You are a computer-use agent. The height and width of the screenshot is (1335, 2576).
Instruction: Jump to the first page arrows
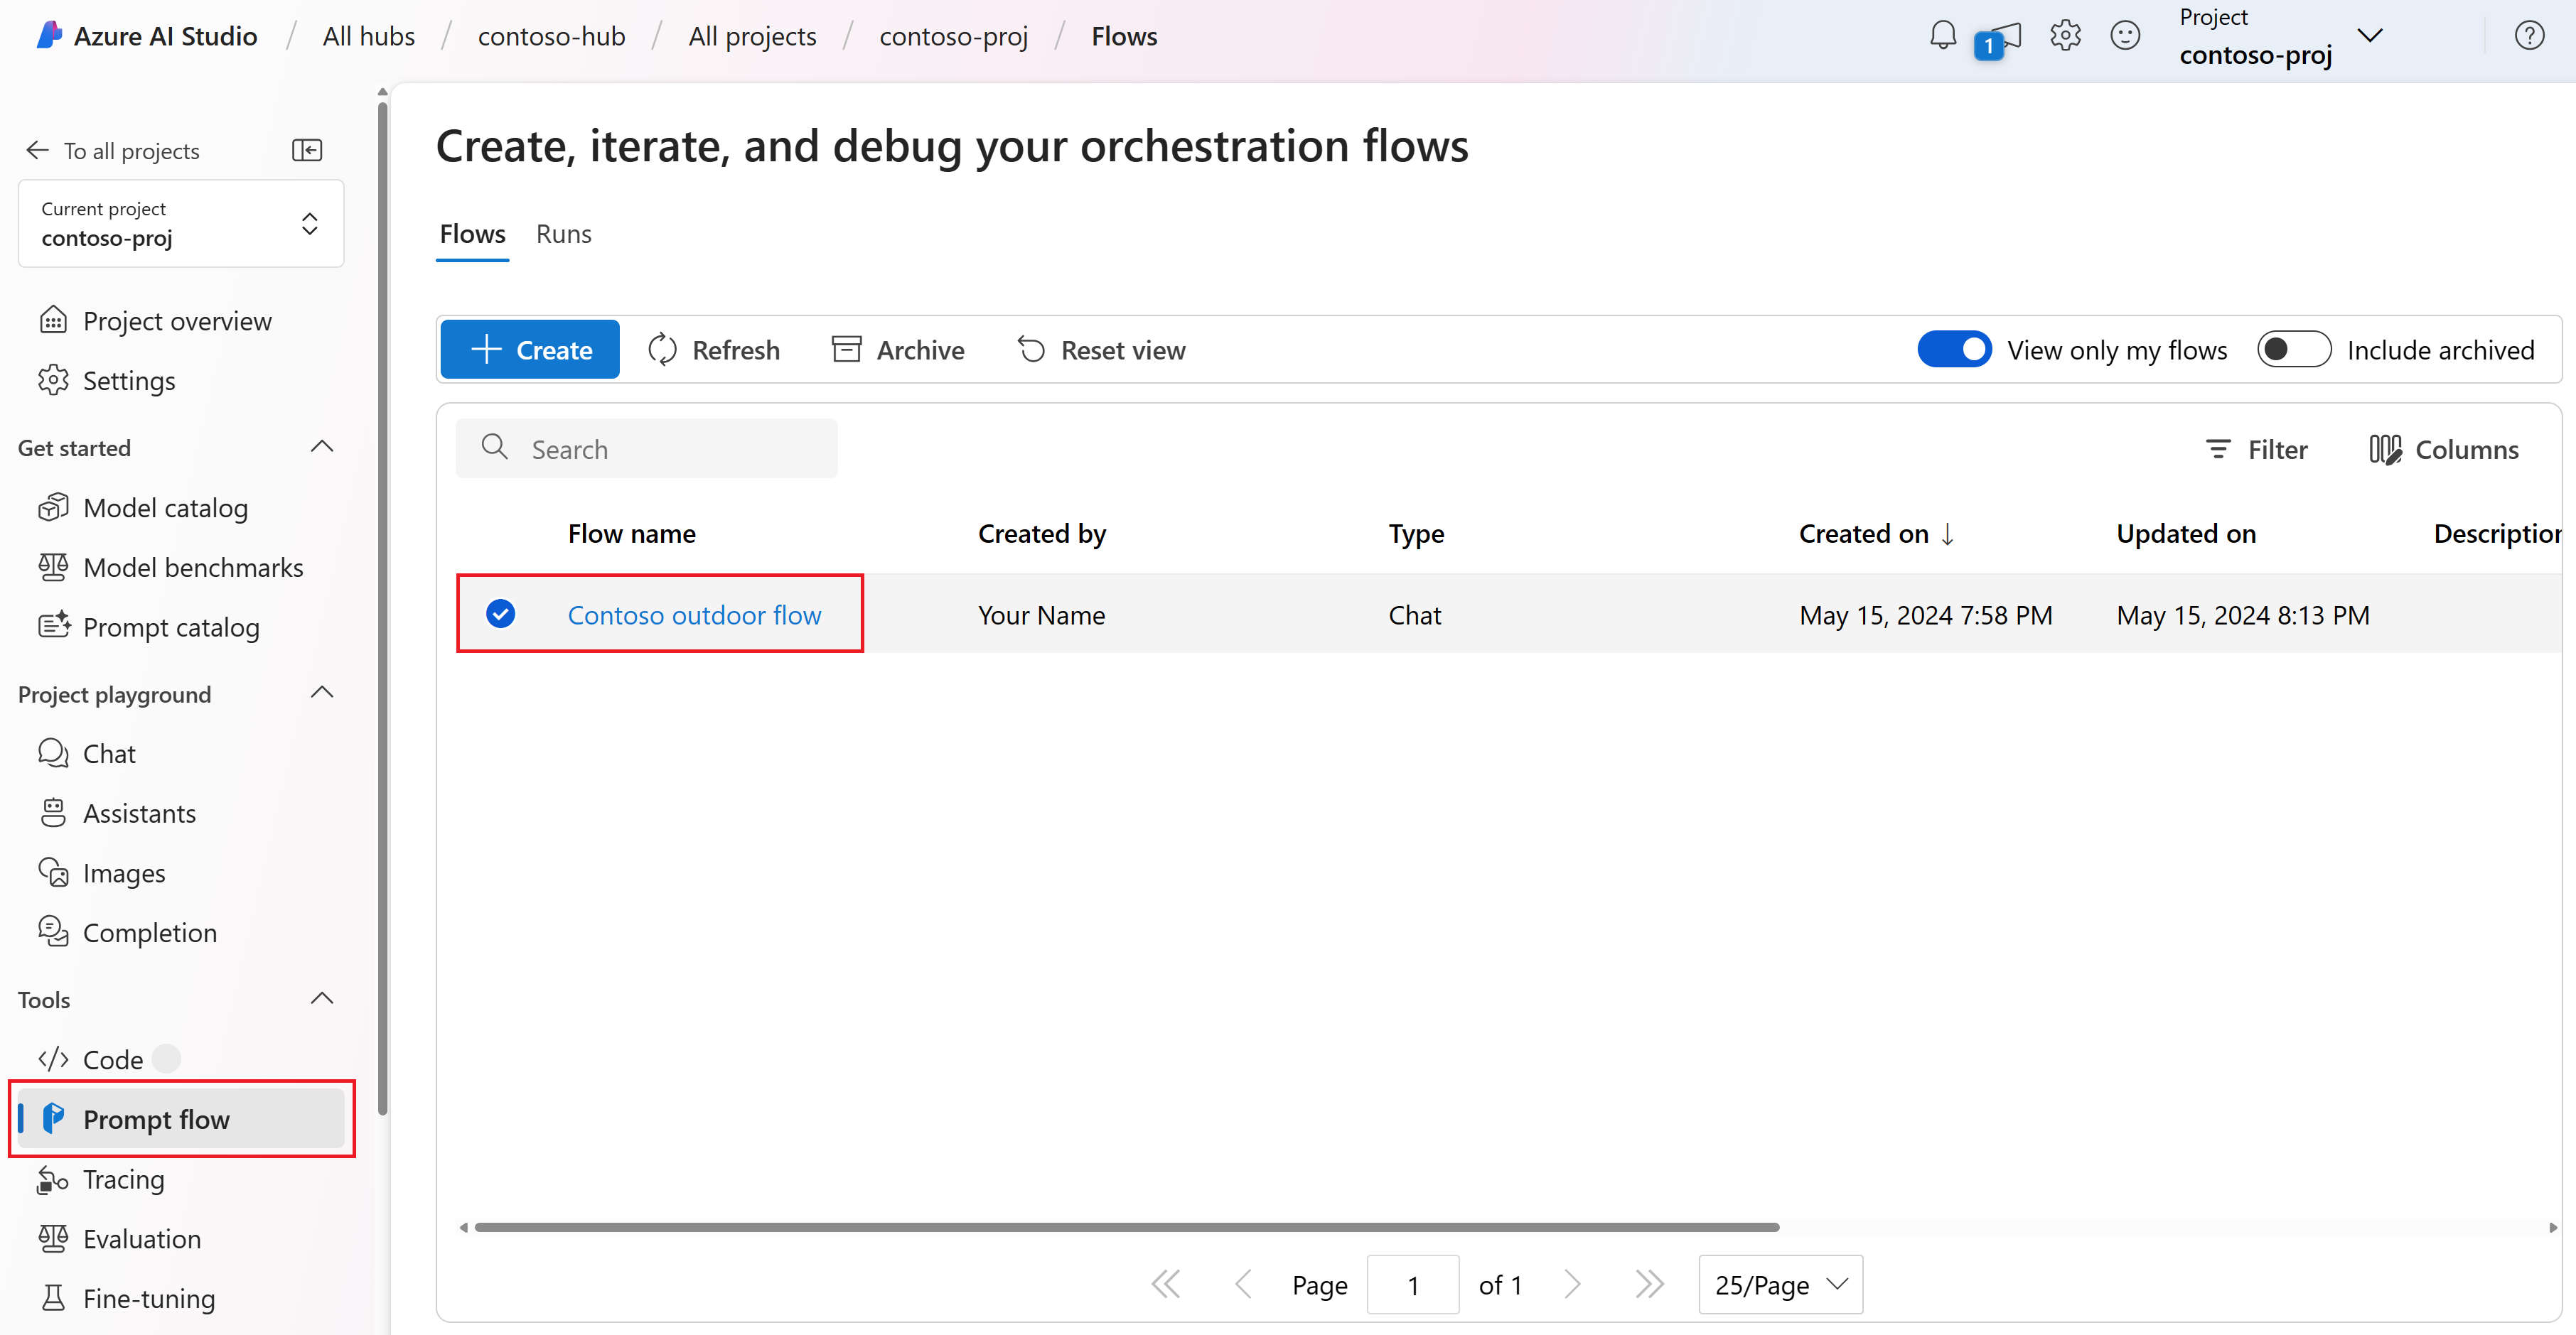click(1166, 1284)
